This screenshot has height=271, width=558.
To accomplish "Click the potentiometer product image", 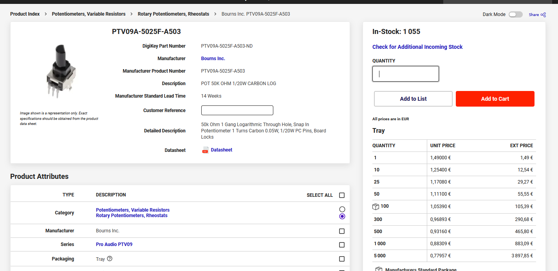I will (x=60, y=71).
